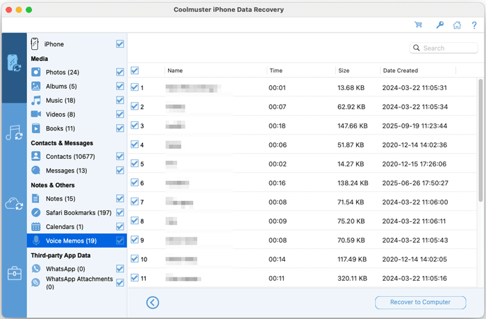Click the Messages bubble icon

point(36,171)
